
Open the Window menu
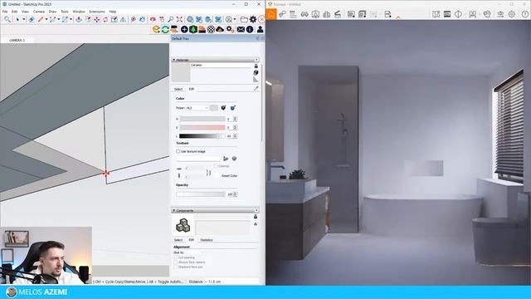tap(79, 12)
